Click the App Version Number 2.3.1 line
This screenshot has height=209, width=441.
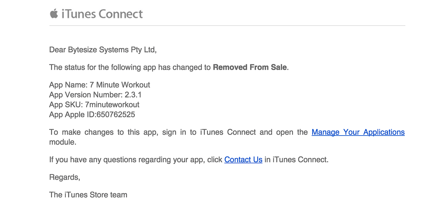point(95,95)
